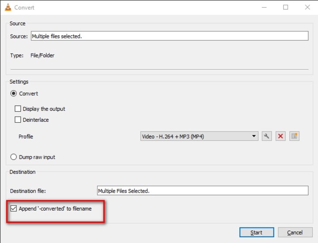Open edit selected profile wrench icon
Image resolution: width=318 pixels, height=243 pixels.
click(x=266, y=136)
